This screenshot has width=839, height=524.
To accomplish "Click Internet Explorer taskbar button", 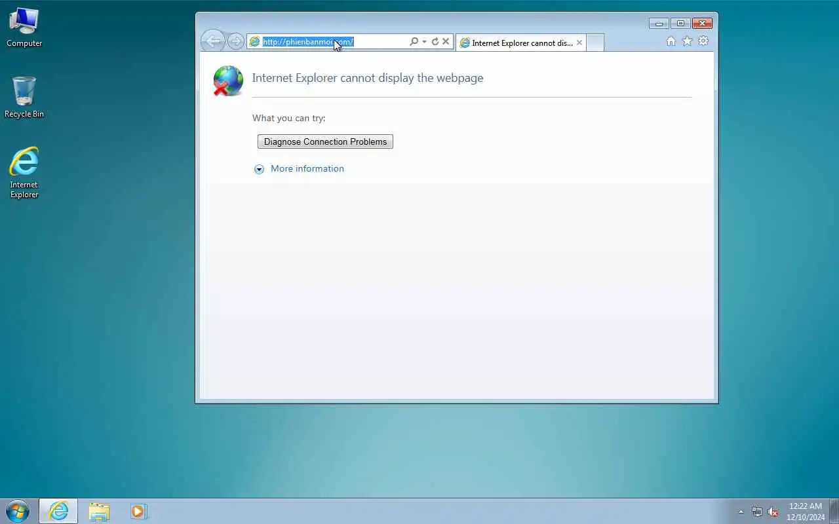I will pyautogui.click(x=58, y=511).
